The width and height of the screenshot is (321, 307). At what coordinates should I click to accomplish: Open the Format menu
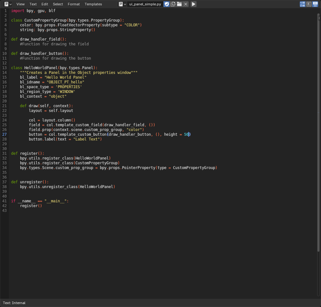(x=74, y=4)
